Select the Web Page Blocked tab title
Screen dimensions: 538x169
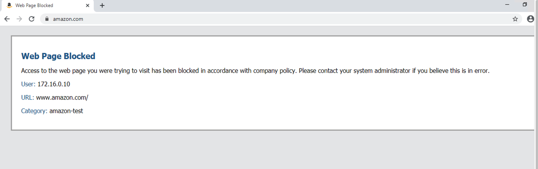34,5
